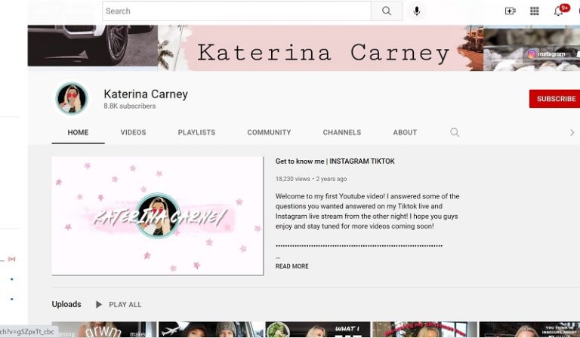Switch to the VIDEOS tab
580x338 pixels.
133,132
